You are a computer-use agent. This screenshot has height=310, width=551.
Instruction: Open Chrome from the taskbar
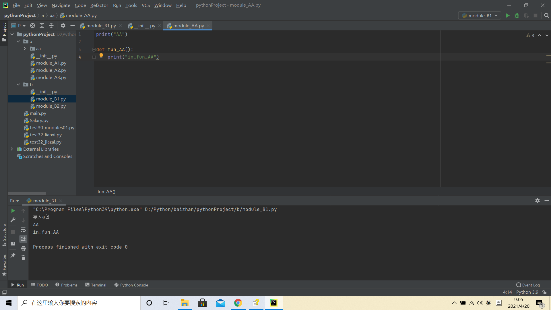238,303
